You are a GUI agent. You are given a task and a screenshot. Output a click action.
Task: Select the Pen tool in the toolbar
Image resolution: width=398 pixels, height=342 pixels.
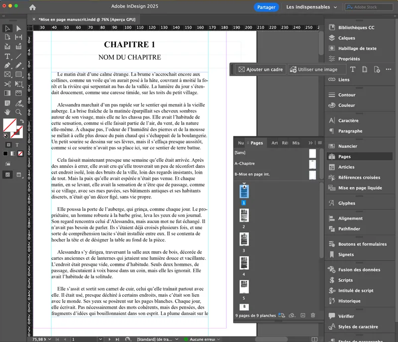7,65
